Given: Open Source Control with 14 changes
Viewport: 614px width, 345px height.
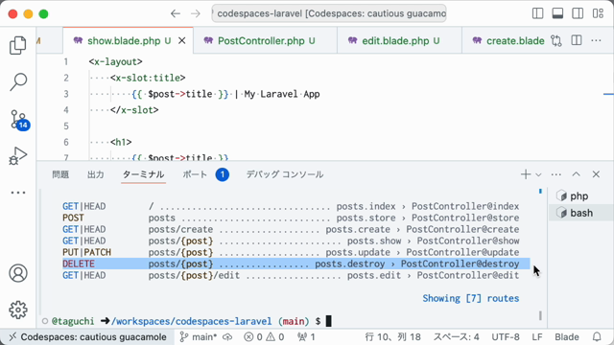Looking at the screenshot, I should [x=19, y=119].
